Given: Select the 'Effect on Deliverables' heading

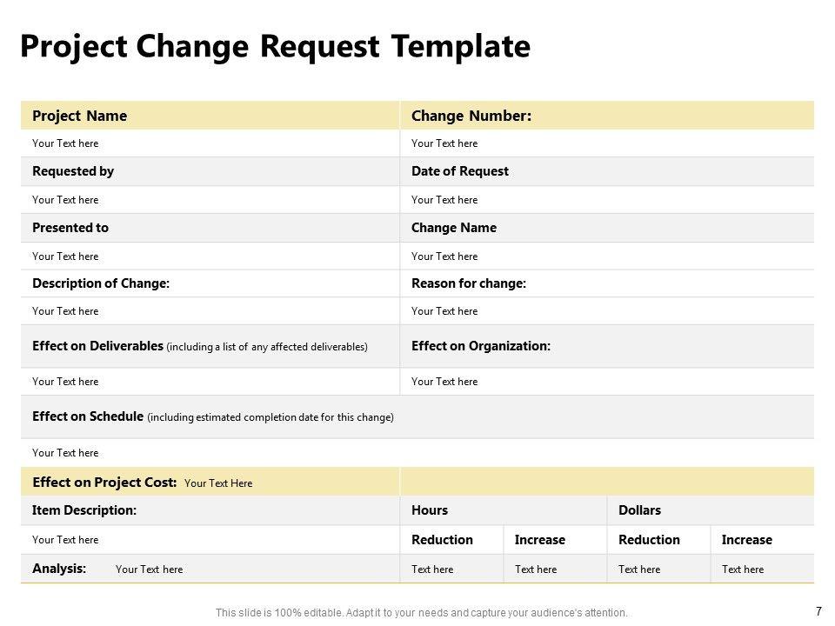Looking at the screenshot, I should point(97,346).
